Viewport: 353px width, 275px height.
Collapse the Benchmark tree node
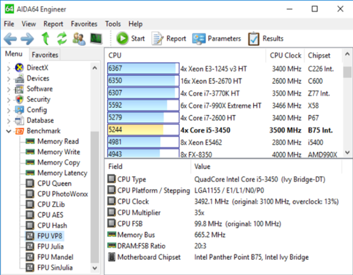tap(9, 131)
